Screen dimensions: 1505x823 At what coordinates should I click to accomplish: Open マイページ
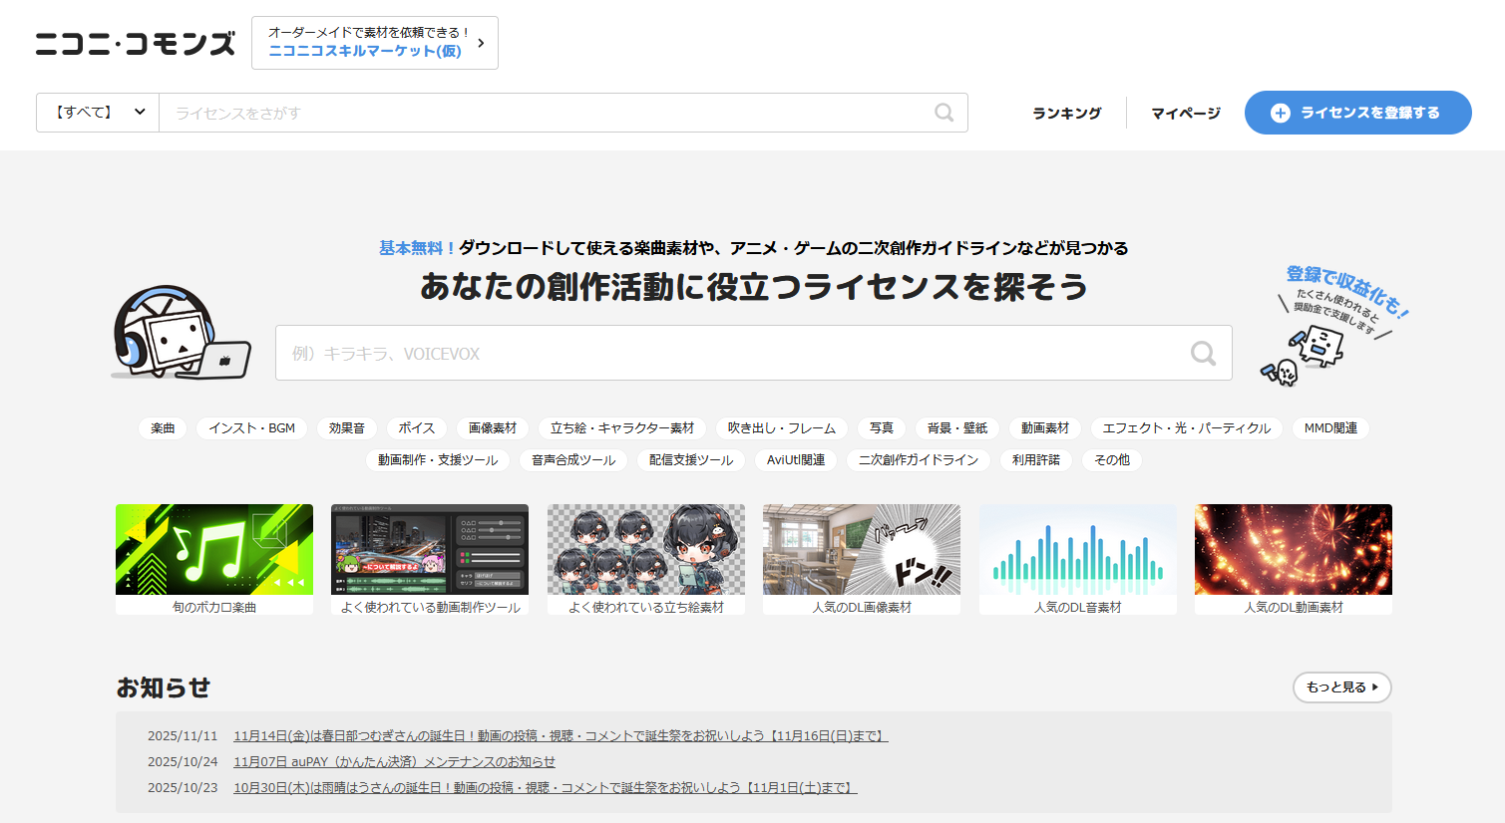coord(1185,114)
